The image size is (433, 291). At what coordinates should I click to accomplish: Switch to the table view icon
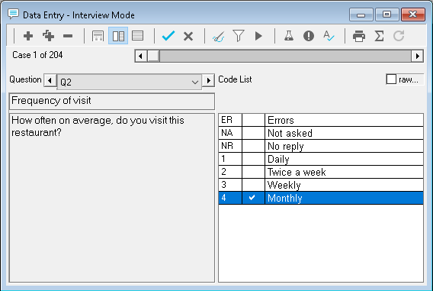(x=137, y=36)
